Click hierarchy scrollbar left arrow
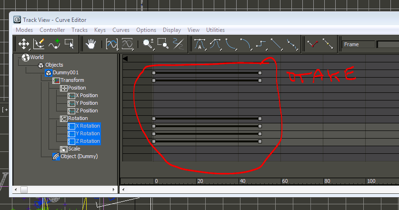The height and width of the screenshot is (210, 399). tap(16, 190)
